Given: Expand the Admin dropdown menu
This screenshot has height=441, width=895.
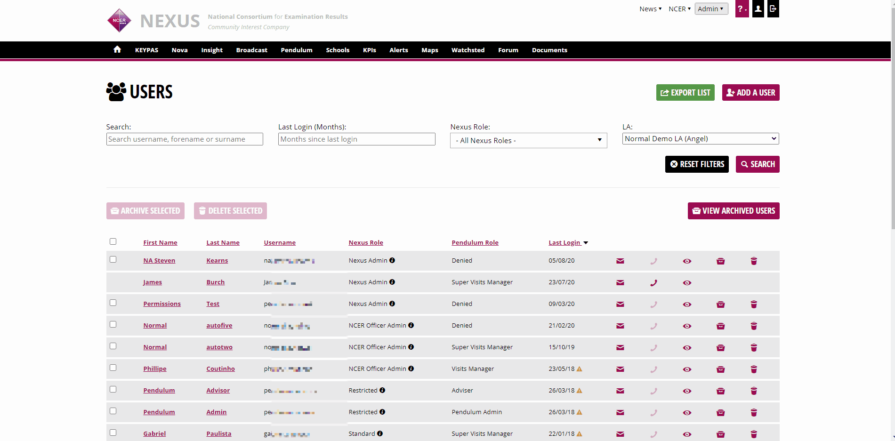Looking at the screenshot, I should pos(711,9).
